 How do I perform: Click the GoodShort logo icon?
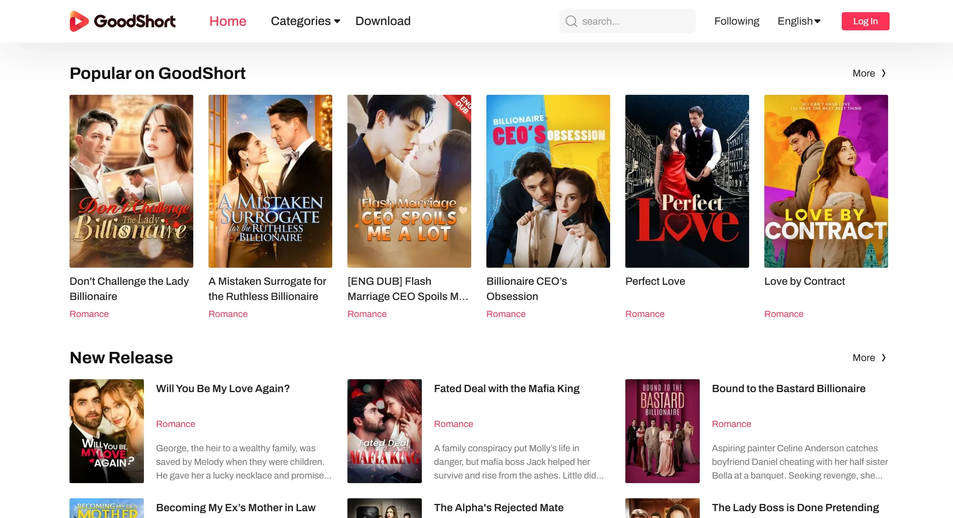click(x=79, y=21)
